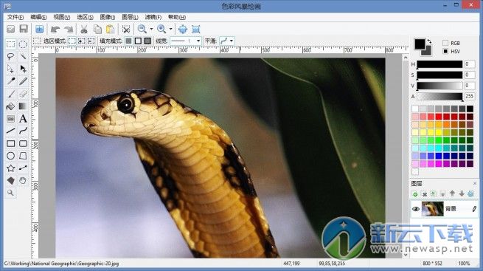Select the magnifier zoom tool in toolbox

click(11, 193)
